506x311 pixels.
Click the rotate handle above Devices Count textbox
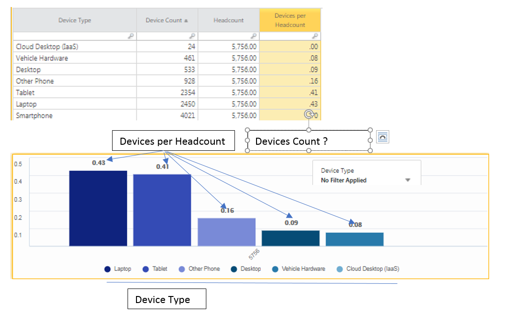pyautogui.click(x=309, y=114)
